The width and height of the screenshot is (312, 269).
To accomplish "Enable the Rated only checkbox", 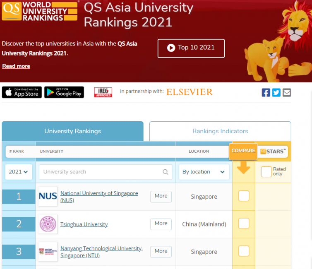I will [x=266, y=172].
